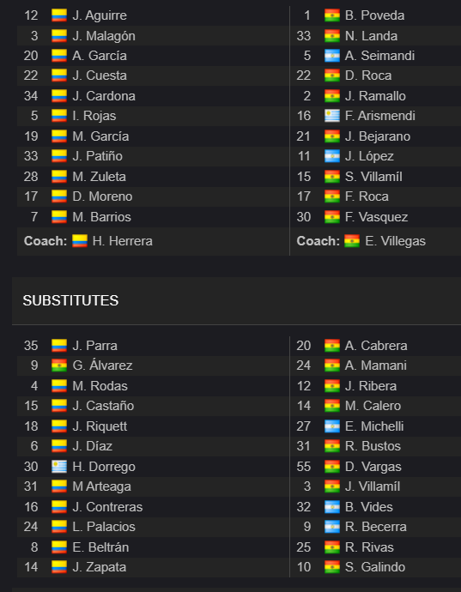
Task: Click the Argentine flag beside E. Michelli
Action: [331, 426]
